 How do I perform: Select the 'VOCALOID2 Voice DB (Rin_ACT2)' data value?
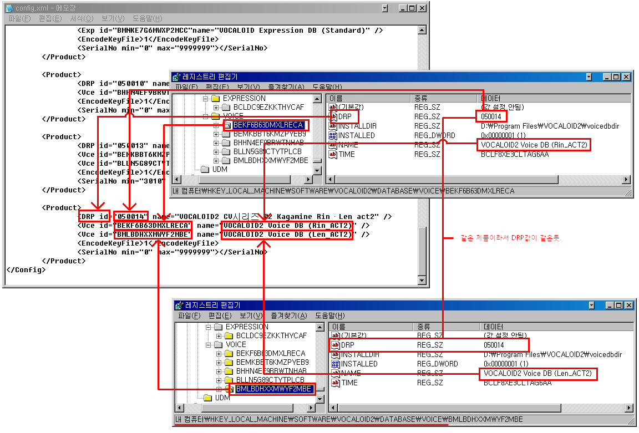click(534, 145)
